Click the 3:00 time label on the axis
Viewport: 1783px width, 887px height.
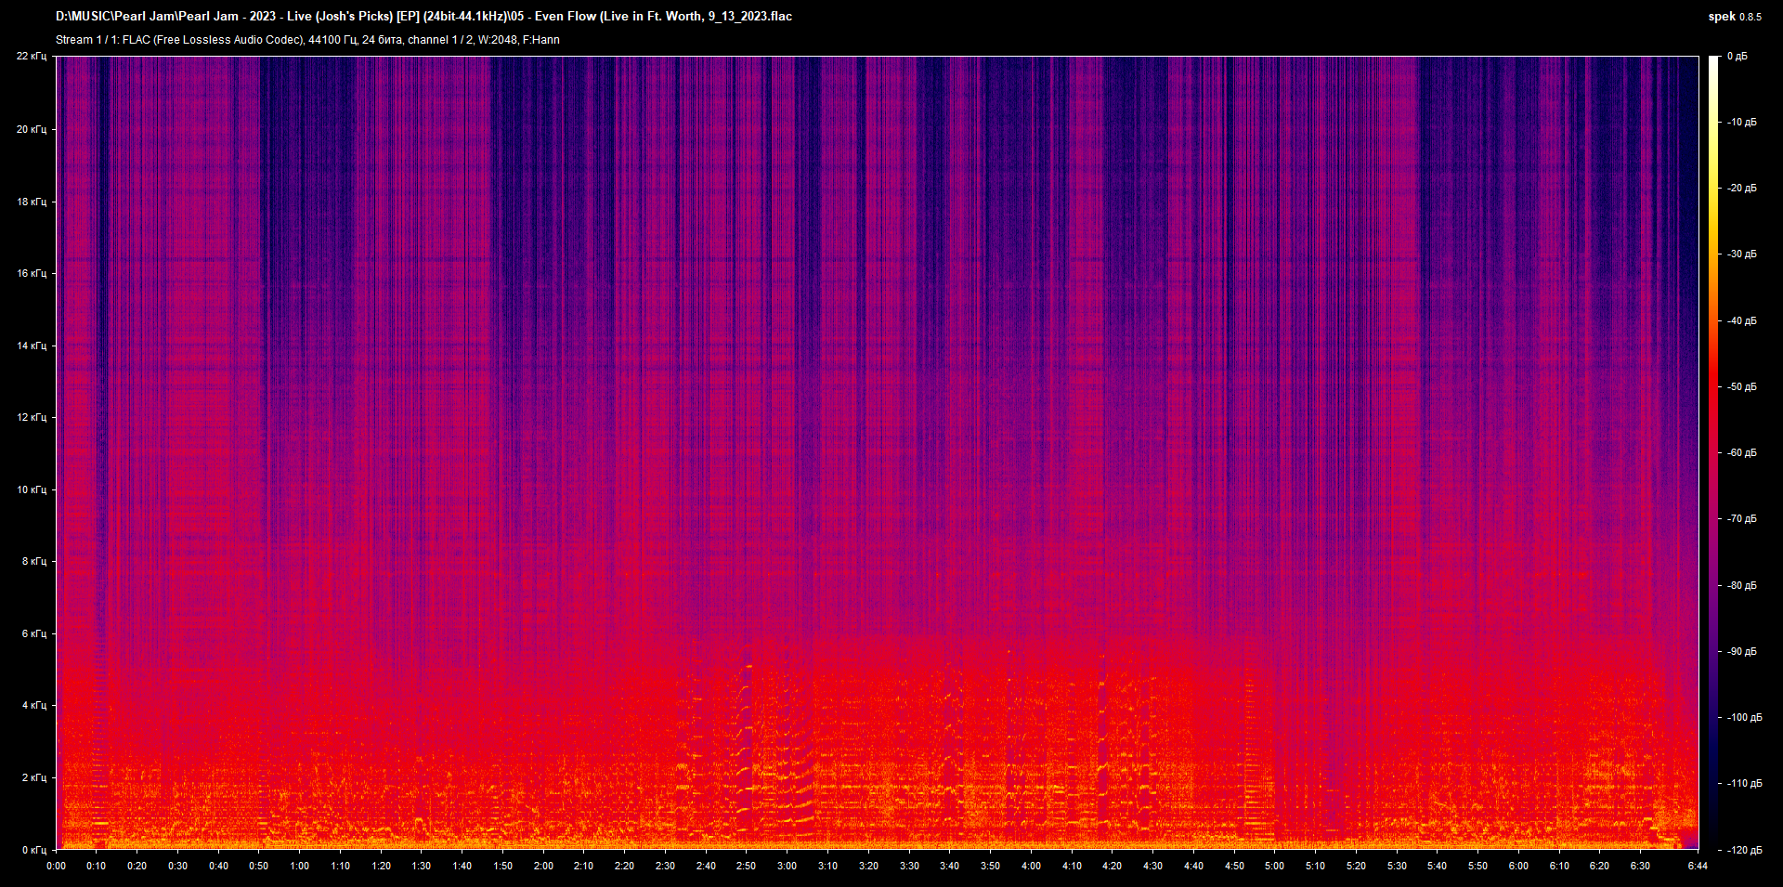click(x=786, y=865)
